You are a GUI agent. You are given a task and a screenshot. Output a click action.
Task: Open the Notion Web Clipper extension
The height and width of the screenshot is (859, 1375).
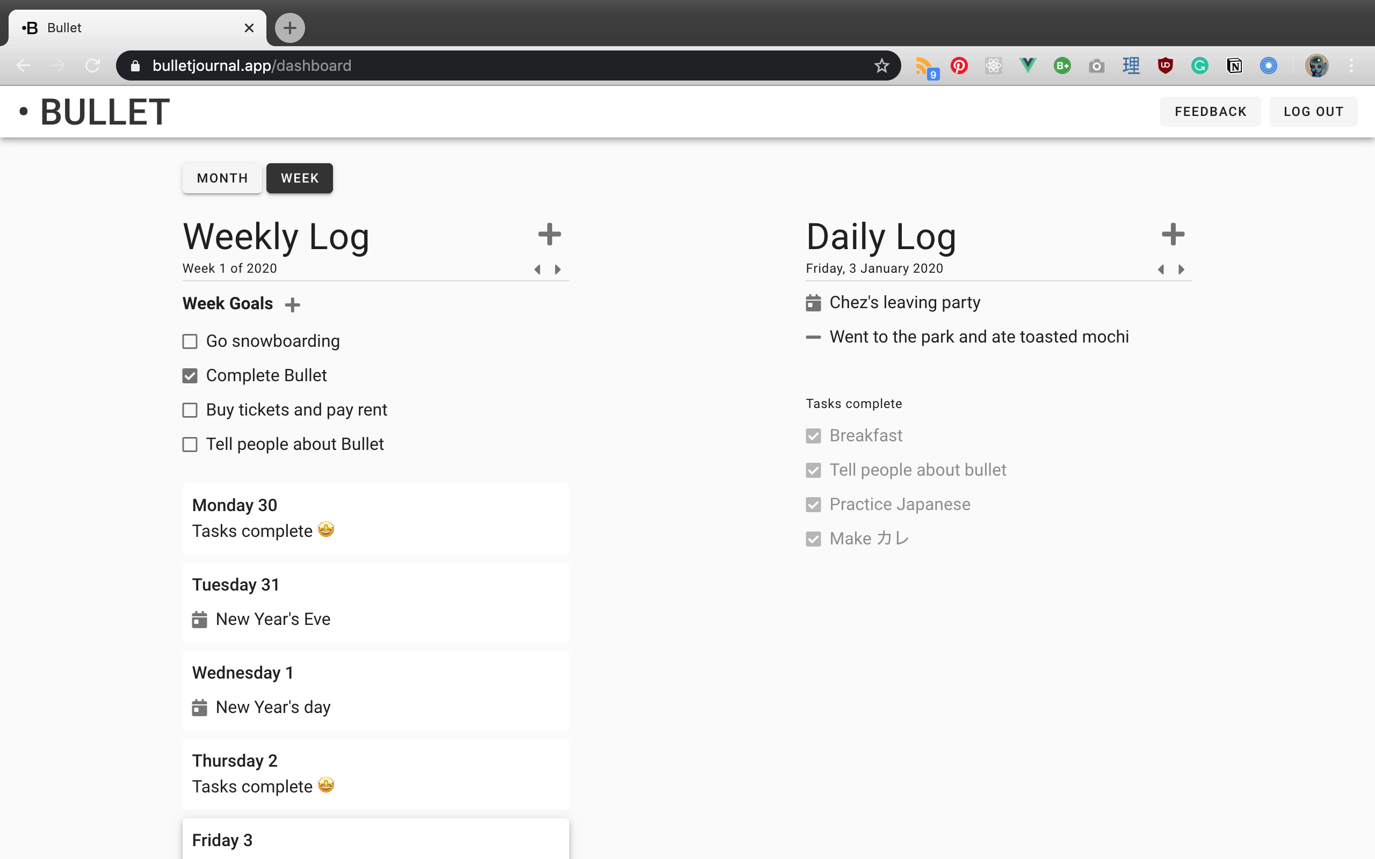[x=1234, y=65]
